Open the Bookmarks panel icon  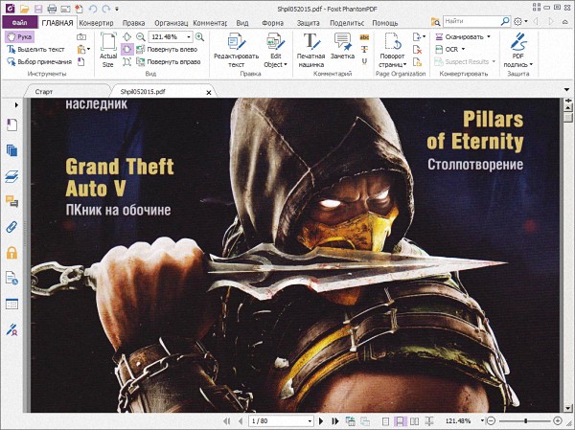coord(11,125)
